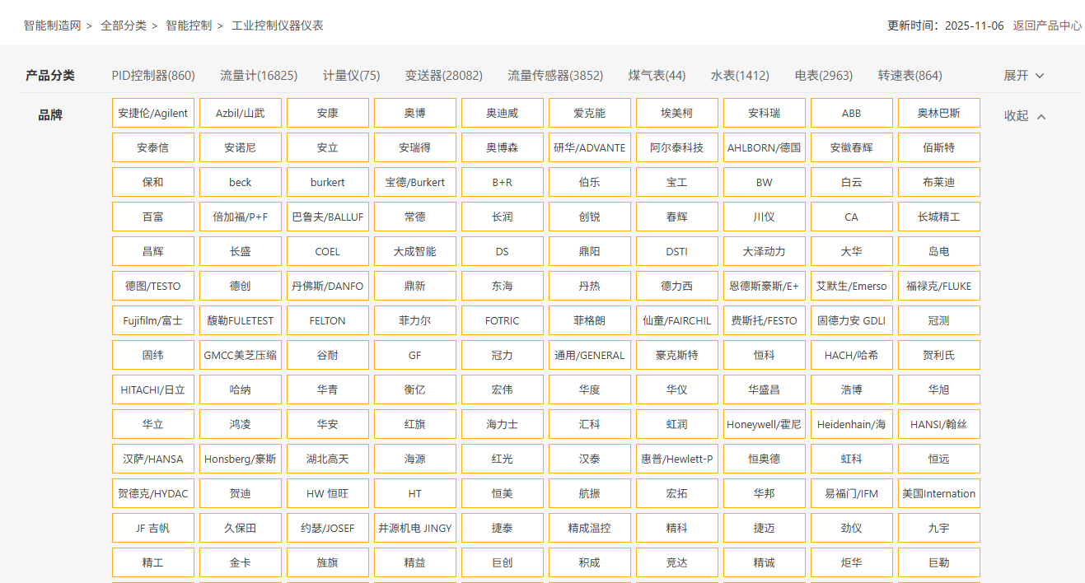Collapse brand list with 收起 chevron
This screenshot has width=1085, height=583.
point(1025,116)
